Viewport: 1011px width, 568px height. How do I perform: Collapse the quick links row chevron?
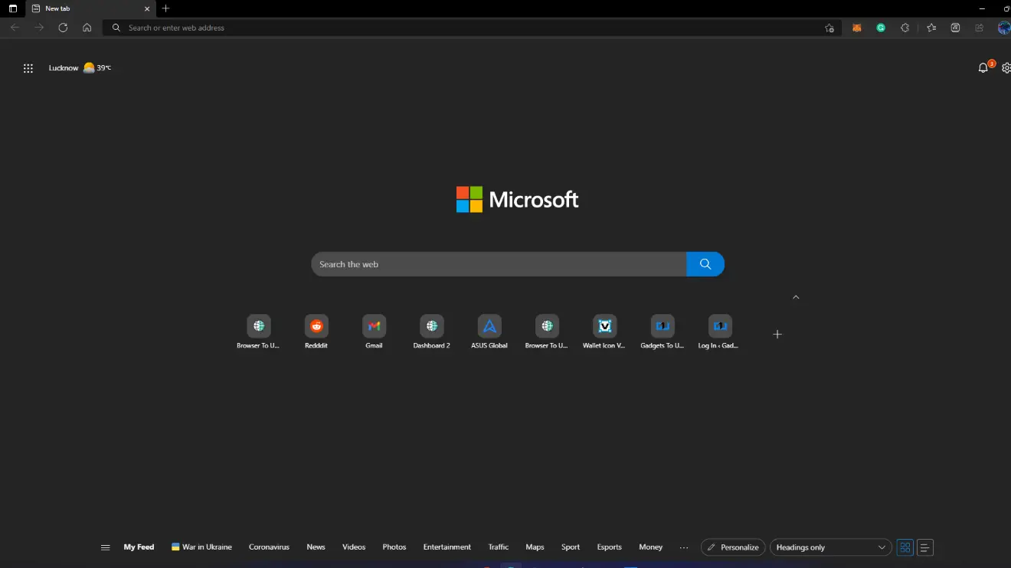point(796,297)
